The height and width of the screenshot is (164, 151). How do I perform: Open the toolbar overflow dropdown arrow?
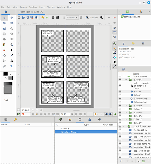pos(109,18)
